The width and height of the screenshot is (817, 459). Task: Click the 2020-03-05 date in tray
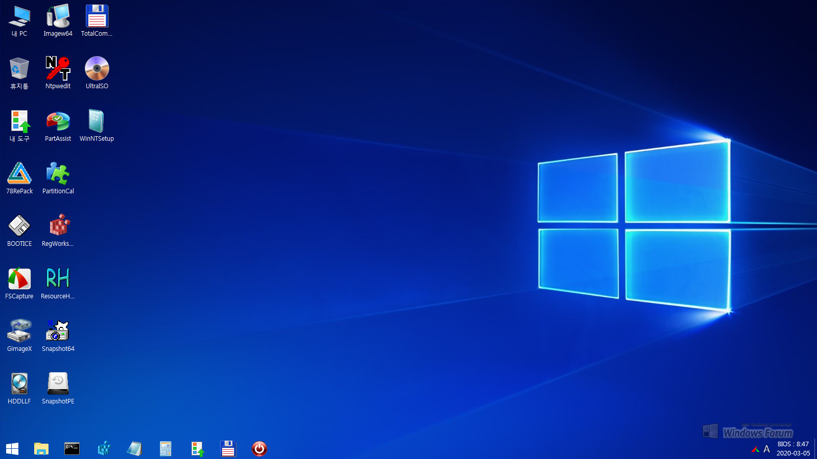[x=793, y=453]
